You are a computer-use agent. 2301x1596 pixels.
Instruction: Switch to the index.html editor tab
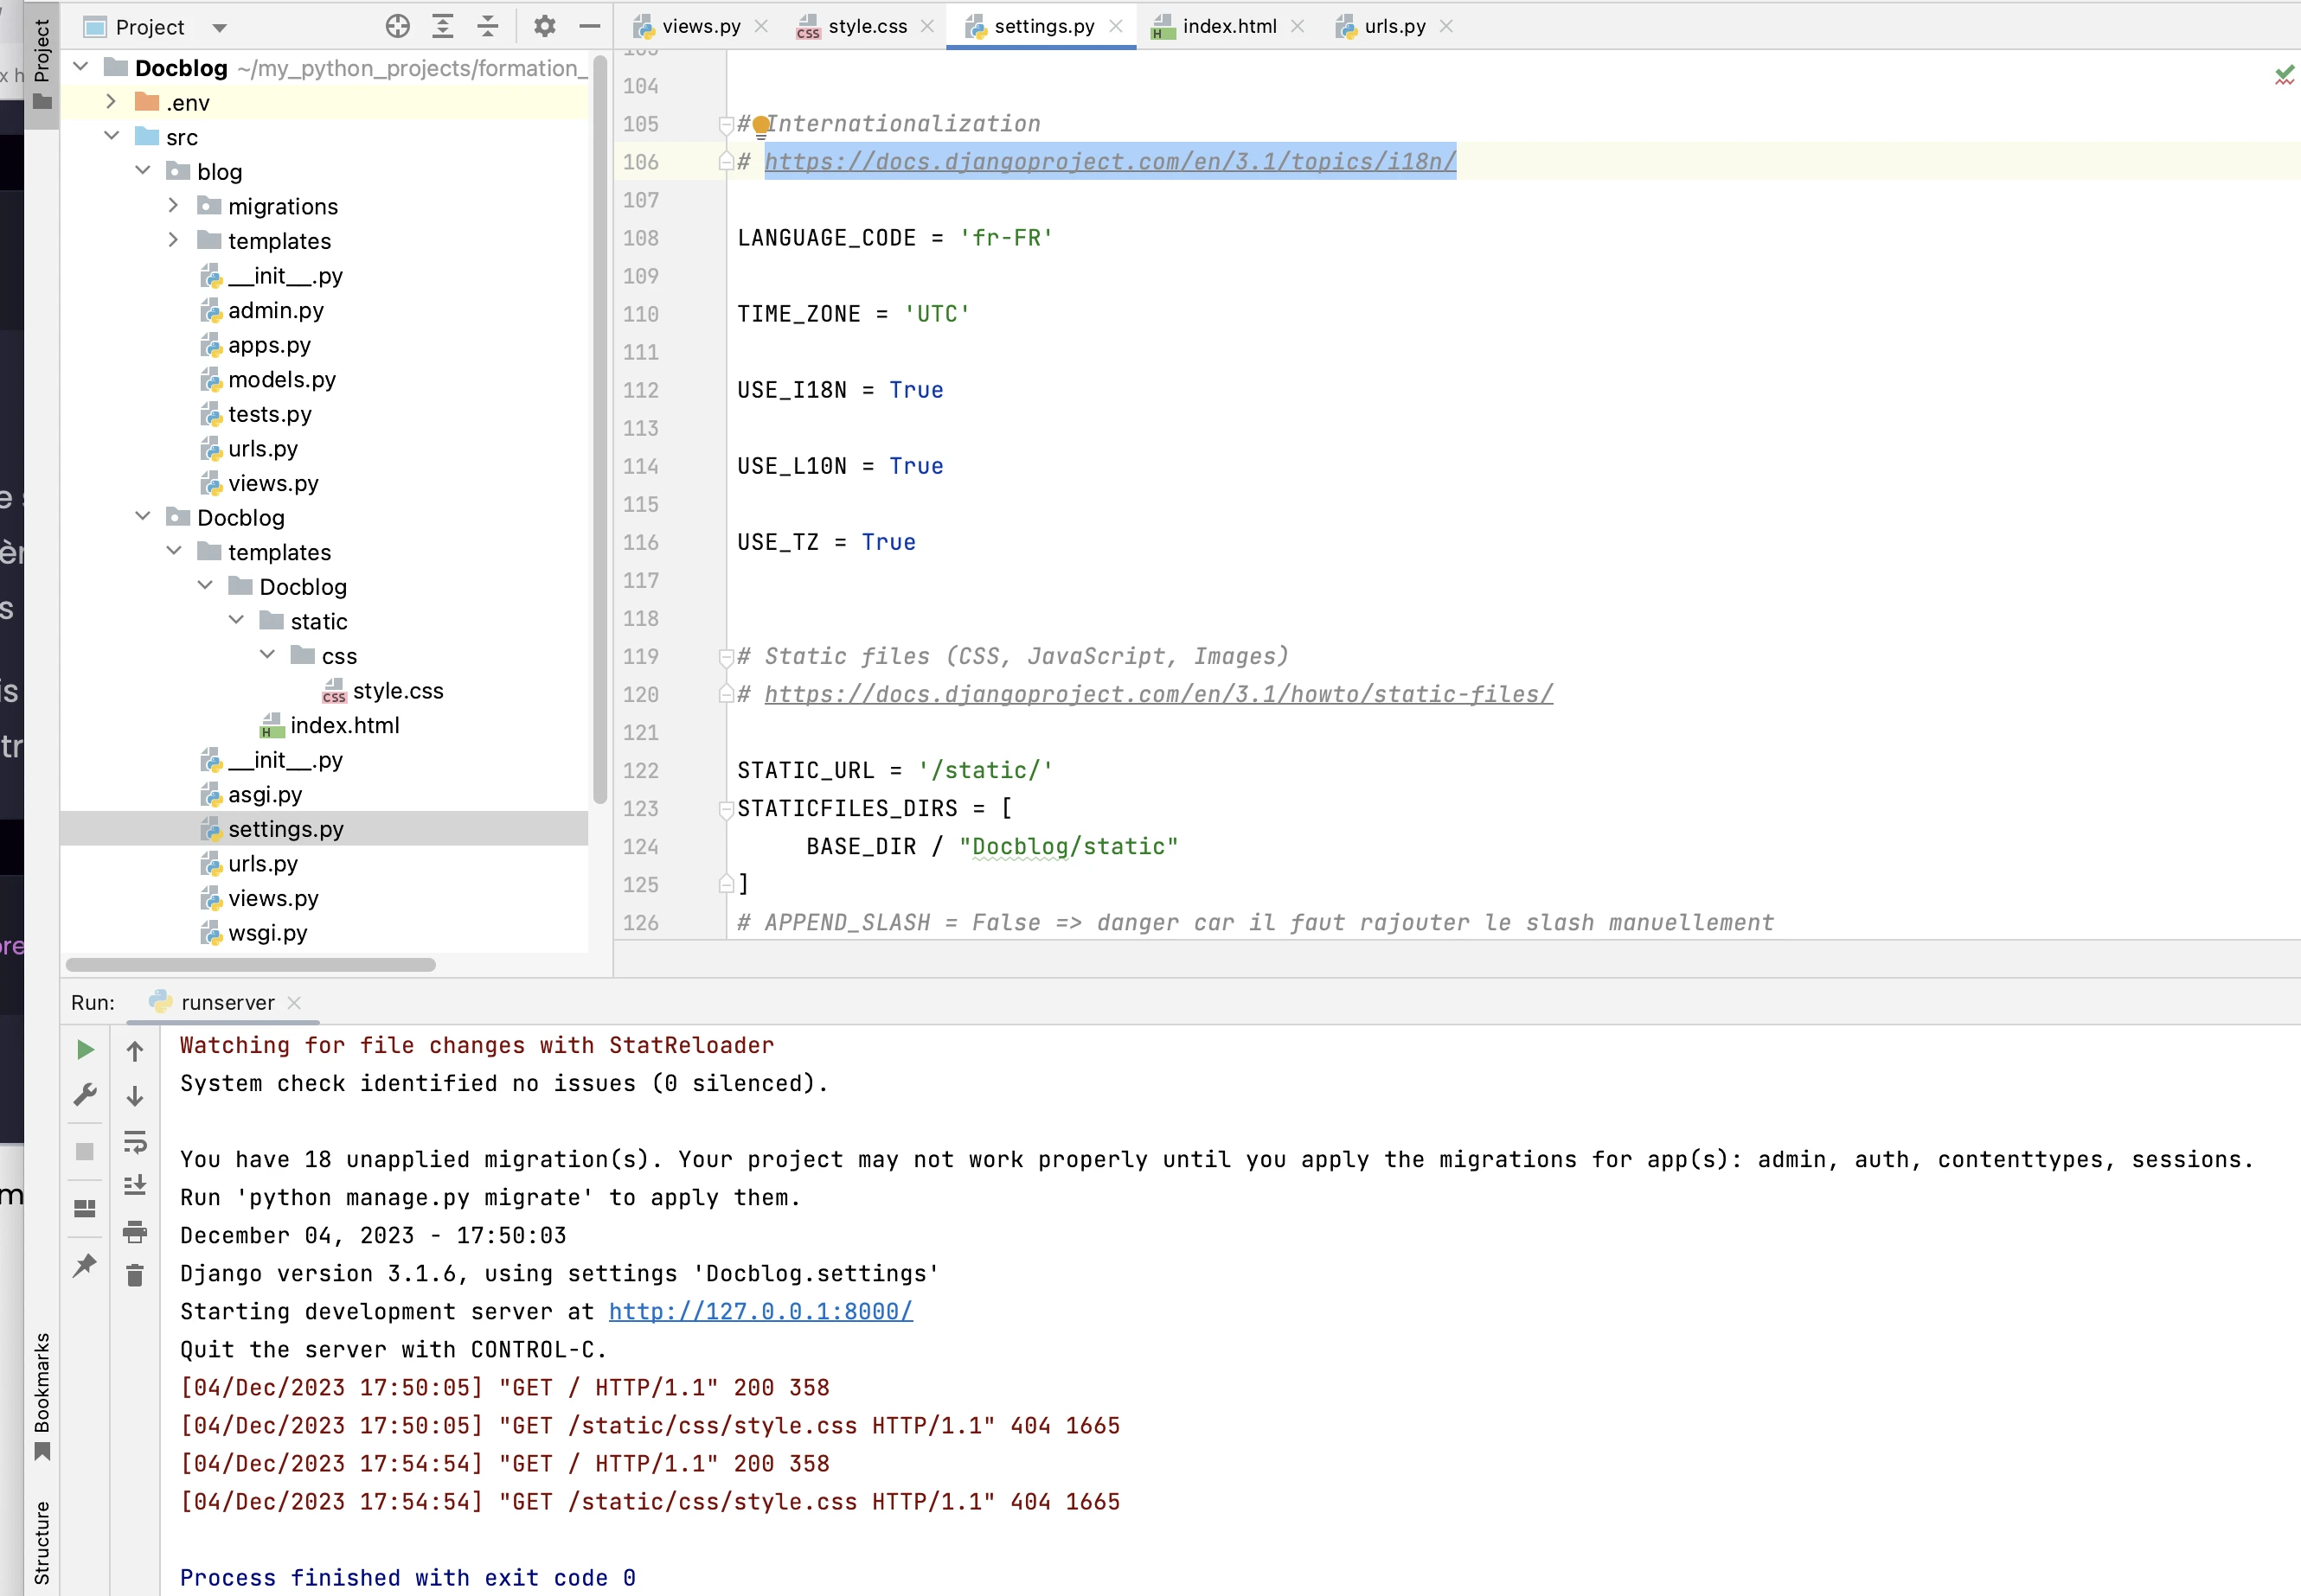coord(1228,27)
